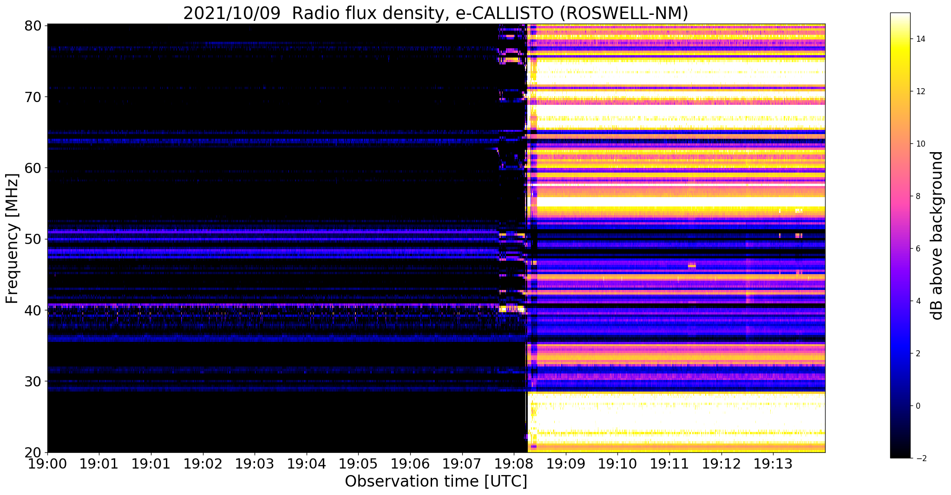Viewport: 951px width, 495px height.
Task: Click the 60 MHz y-axis tick label
Action: (33, 168)
